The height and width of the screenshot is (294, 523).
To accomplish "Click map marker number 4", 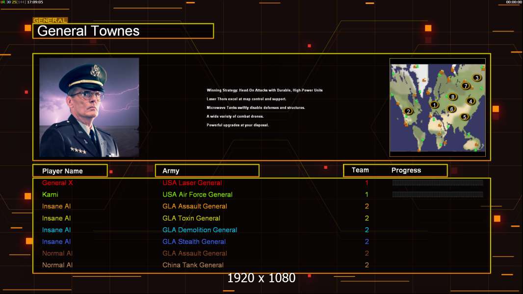I will click(x=471, y=101).
